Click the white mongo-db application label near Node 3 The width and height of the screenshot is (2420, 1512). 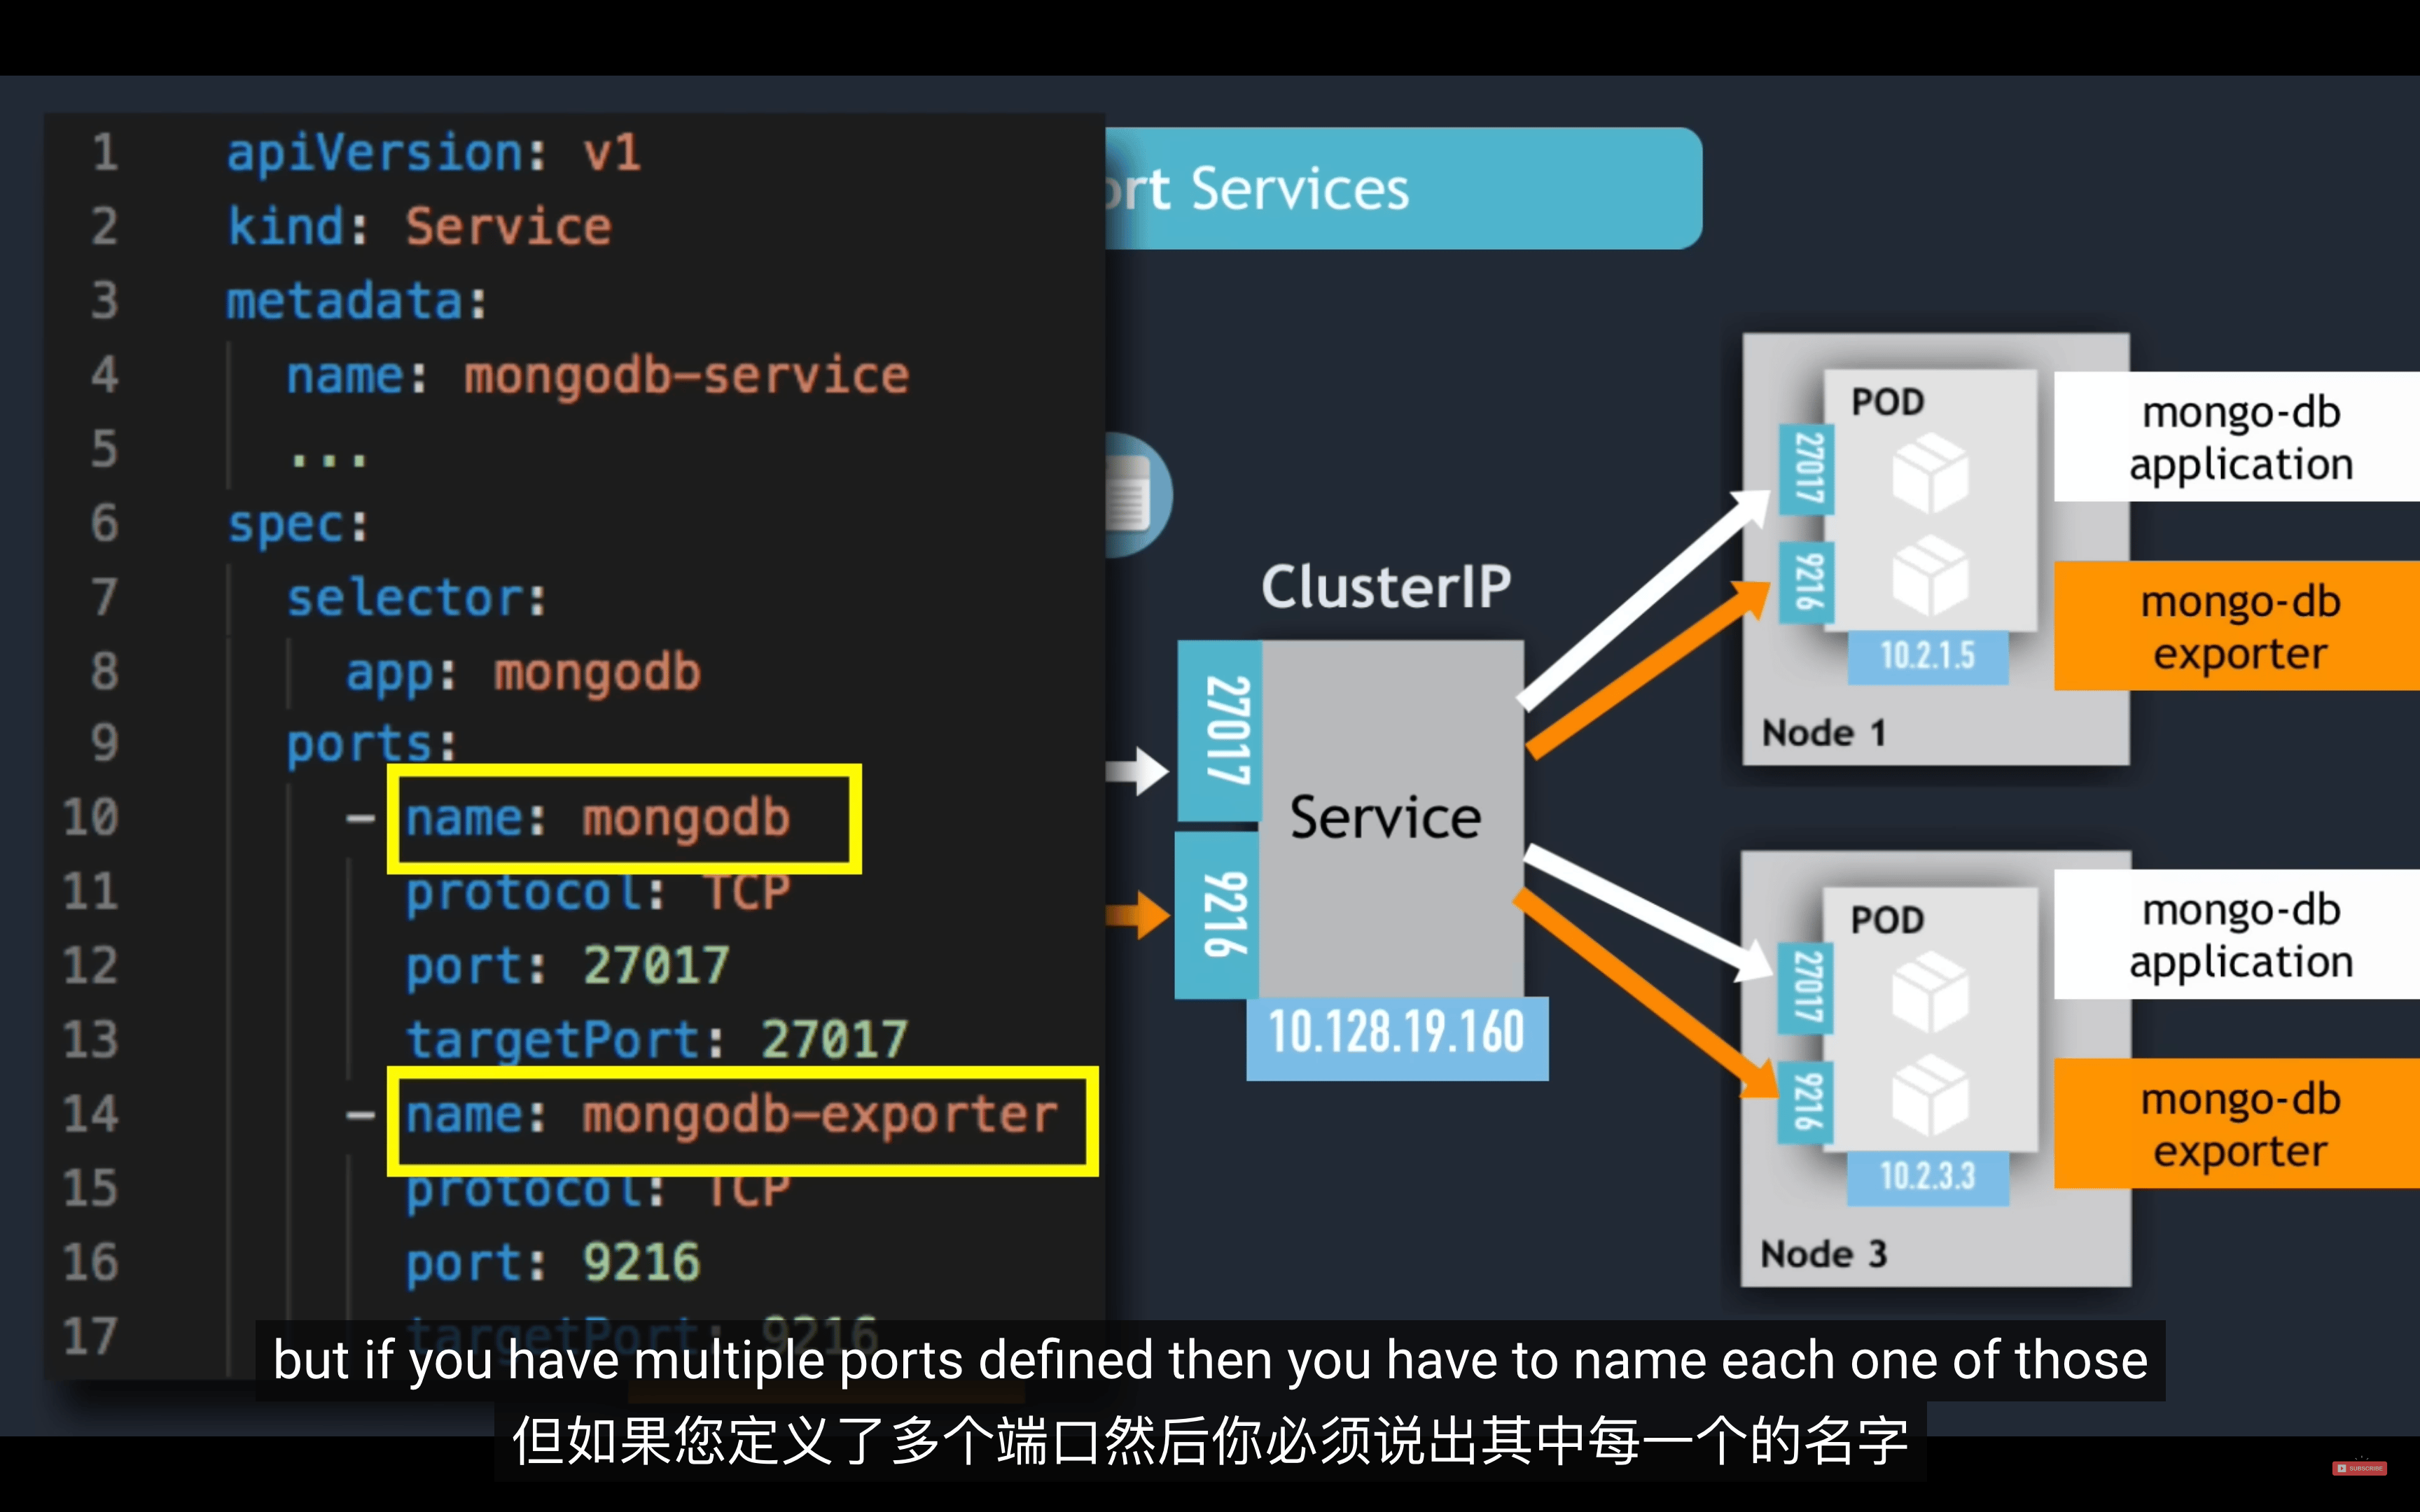2238,934
